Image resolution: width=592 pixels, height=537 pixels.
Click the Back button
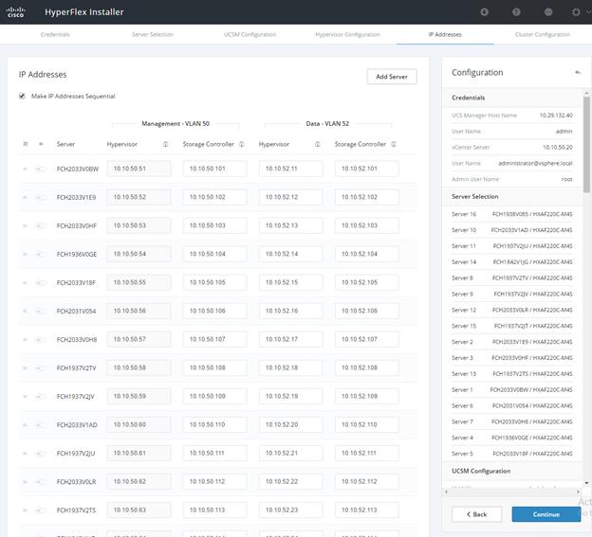click(477, 514)
